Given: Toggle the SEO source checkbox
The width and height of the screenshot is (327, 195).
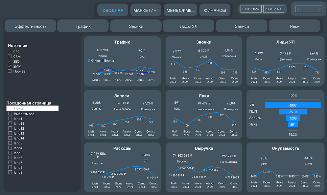Looking at the screenshot, I should 10,62.
